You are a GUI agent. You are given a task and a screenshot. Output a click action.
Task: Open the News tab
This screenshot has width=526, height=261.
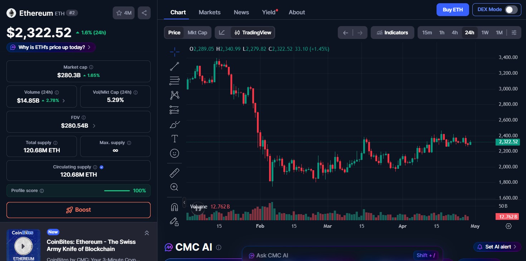(241, 12)
